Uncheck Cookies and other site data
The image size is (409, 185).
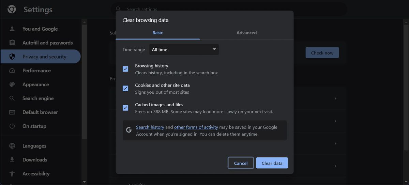click(x=125, y=88)
